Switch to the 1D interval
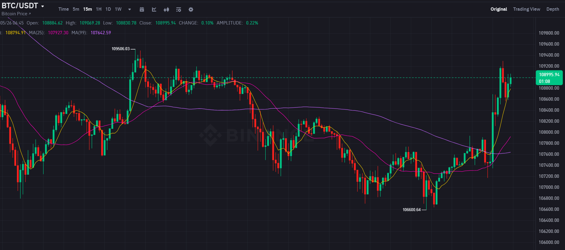The image size is (565, 250). (108, 9)
